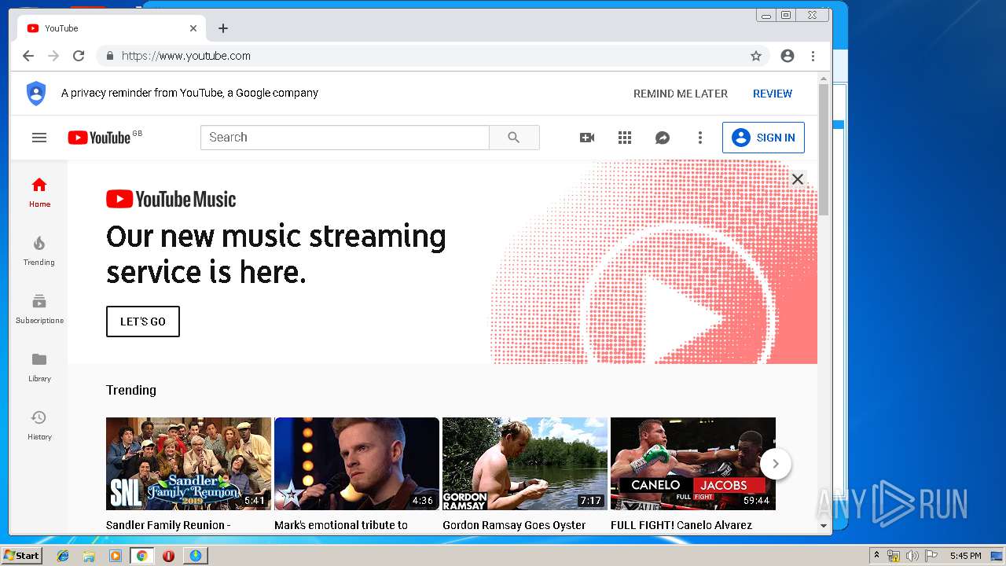Reload the page

click(x=79, y=56)
